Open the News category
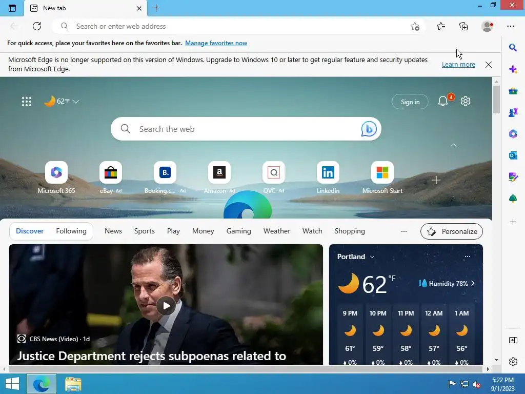The image size is (525, 394). click(113, 231)
